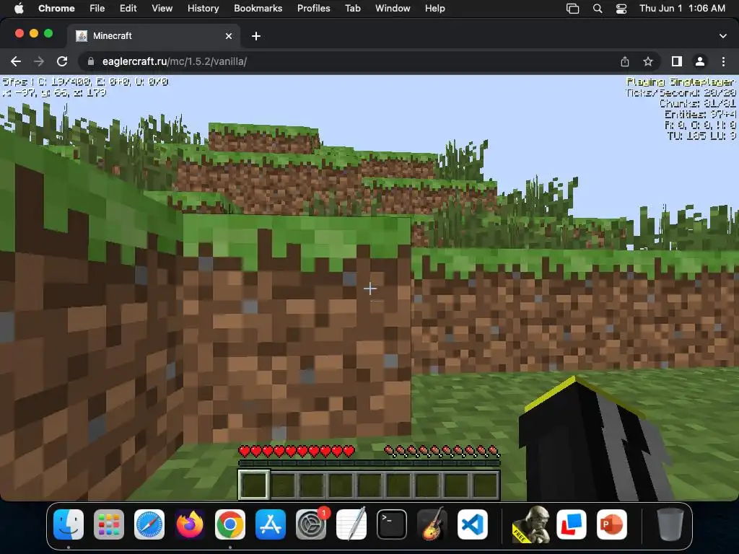This screenshot has width=739, height=554.
Task: Click the red hearts health bar
Action: [297, 452]
